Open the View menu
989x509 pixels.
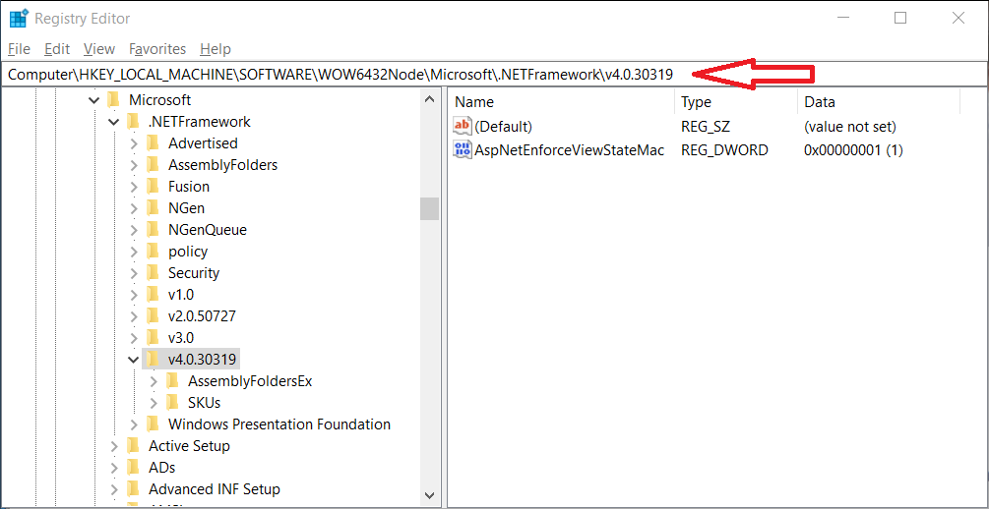point(99,49)
